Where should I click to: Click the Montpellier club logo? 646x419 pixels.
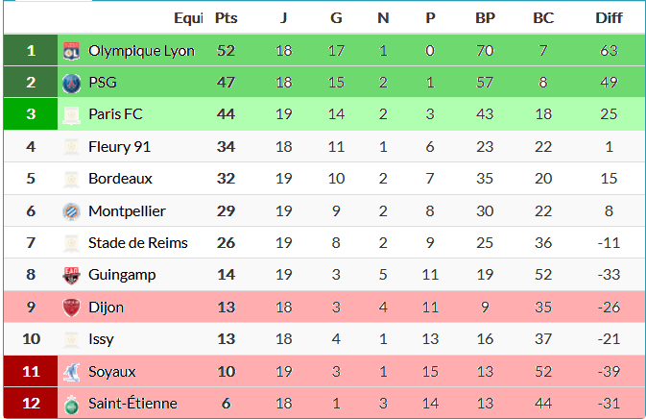click(71, 210)
